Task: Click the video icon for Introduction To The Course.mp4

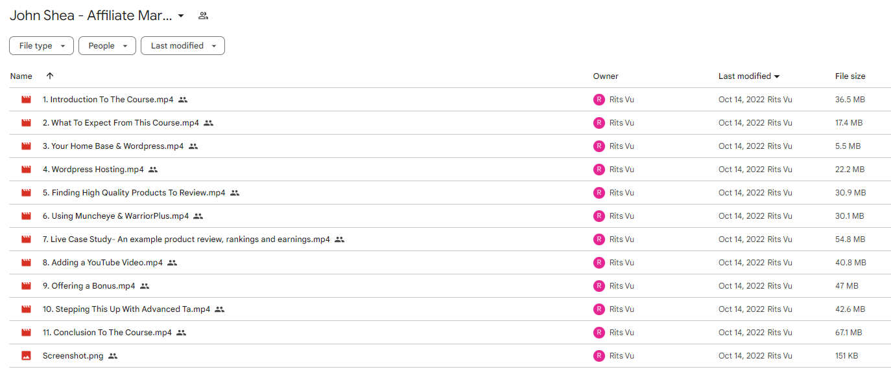Action: click(x=26, y=100)
